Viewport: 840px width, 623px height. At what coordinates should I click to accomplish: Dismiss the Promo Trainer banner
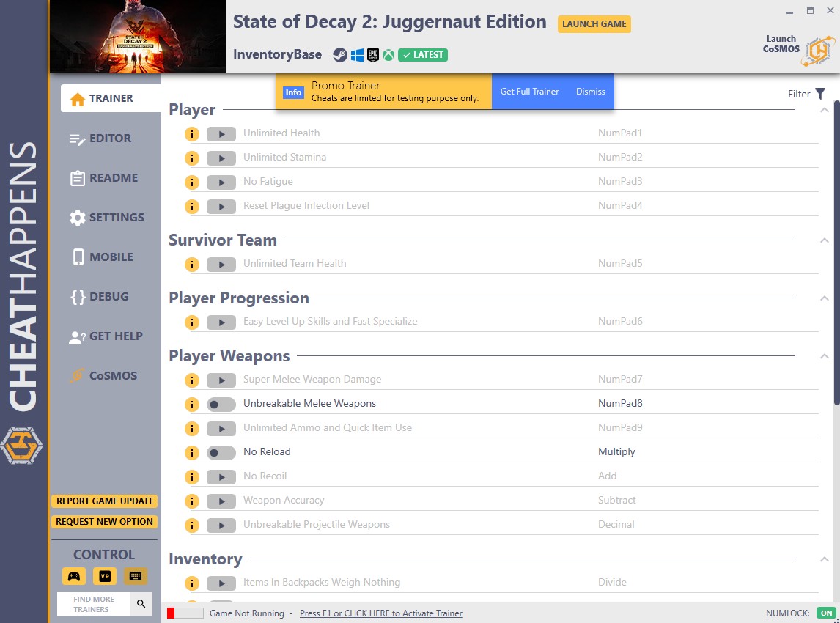[x=590, y=92]
